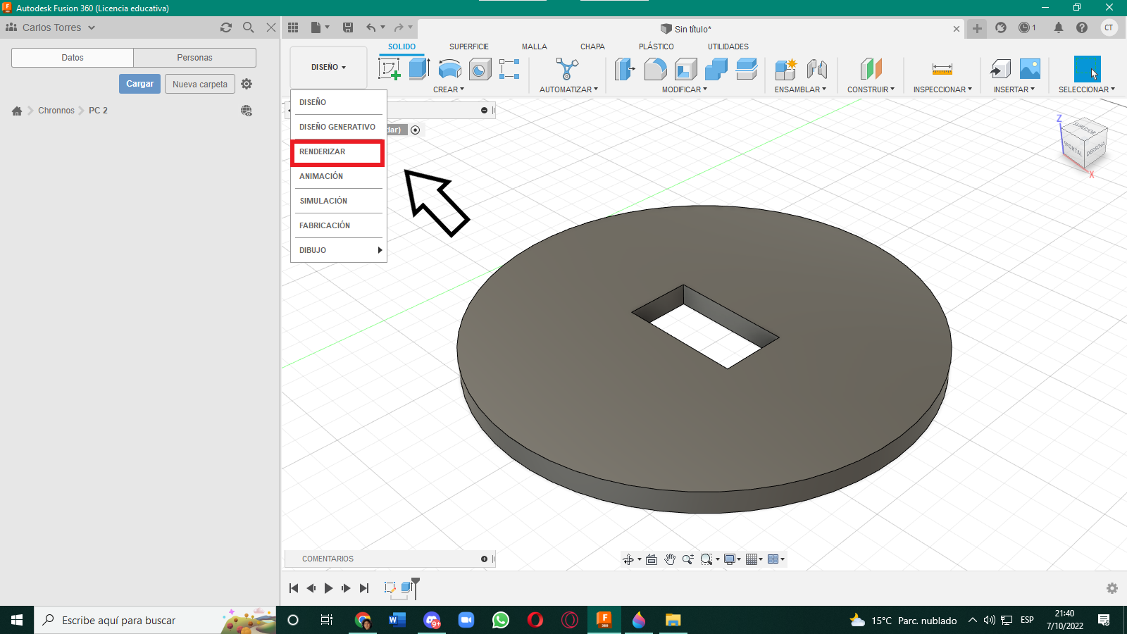Open the Grid and Snaps dropdown
Screen dimensions: 1127x634
[754, 559]
